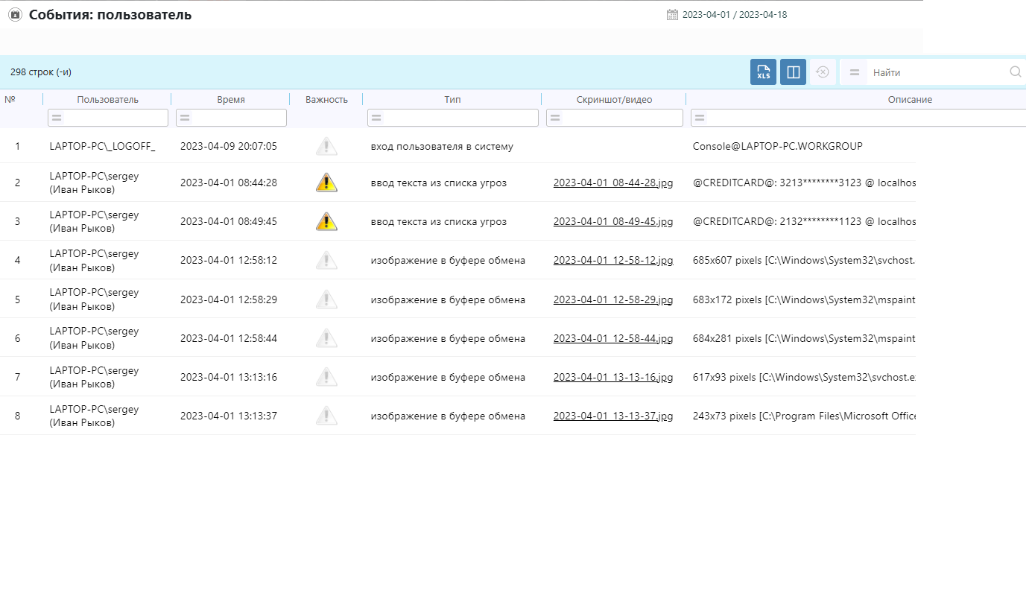Open screenshot 2023-04-01_13-13-37.jpg
The height and width of the screenshot is (593, 1032).
[612, 416]
